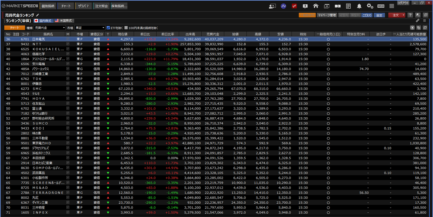
Task: Open the blue waveform market icon
Action: pos(284,6)
